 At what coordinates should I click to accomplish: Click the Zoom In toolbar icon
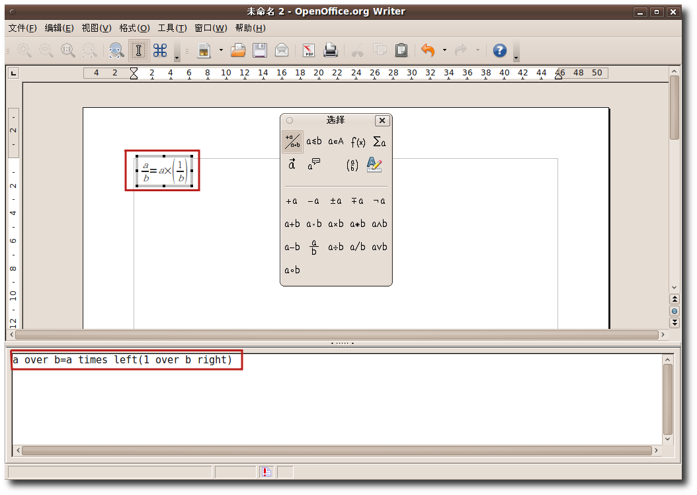pos(24,51)
